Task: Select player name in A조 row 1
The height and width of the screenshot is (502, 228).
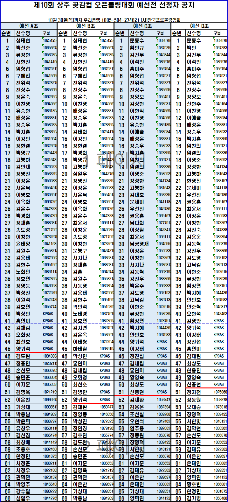Action: (x=23, y=41)
